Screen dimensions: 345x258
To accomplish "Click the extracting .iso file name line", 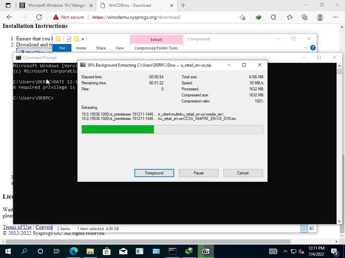I will point(159,119).
